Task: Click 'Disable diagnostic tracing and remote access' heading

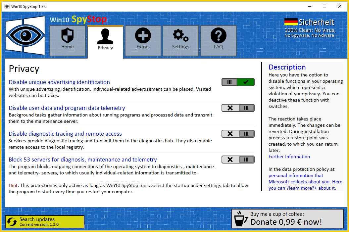Action: [x=65, y=134]
